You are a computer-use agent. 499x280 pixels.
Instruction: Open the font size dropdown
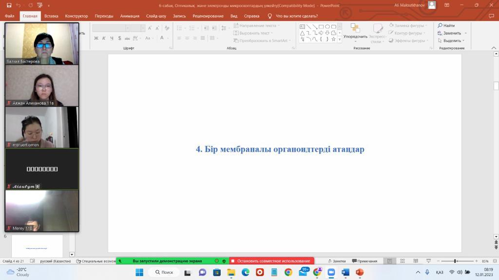(142, 28)
